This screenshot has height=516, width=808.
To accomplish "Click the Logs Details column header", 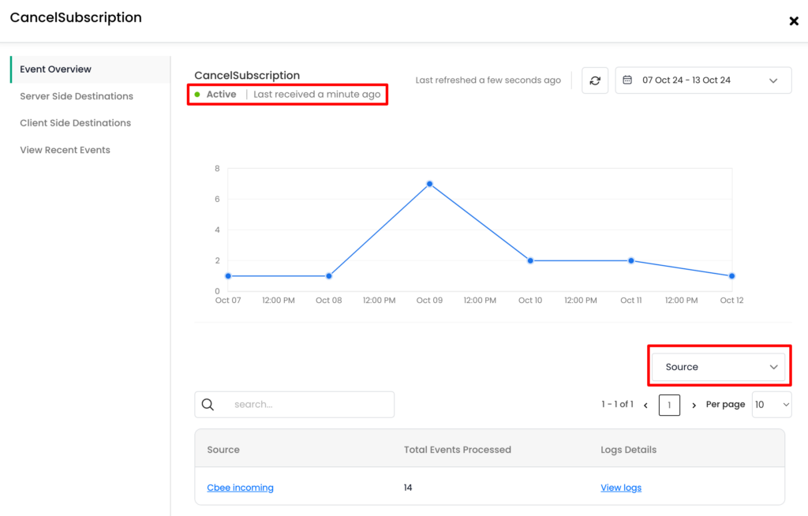I will pos(629,450).
